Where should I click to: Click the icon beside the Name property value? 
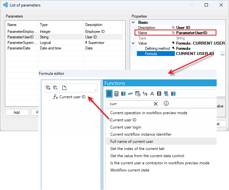point(173,33)
